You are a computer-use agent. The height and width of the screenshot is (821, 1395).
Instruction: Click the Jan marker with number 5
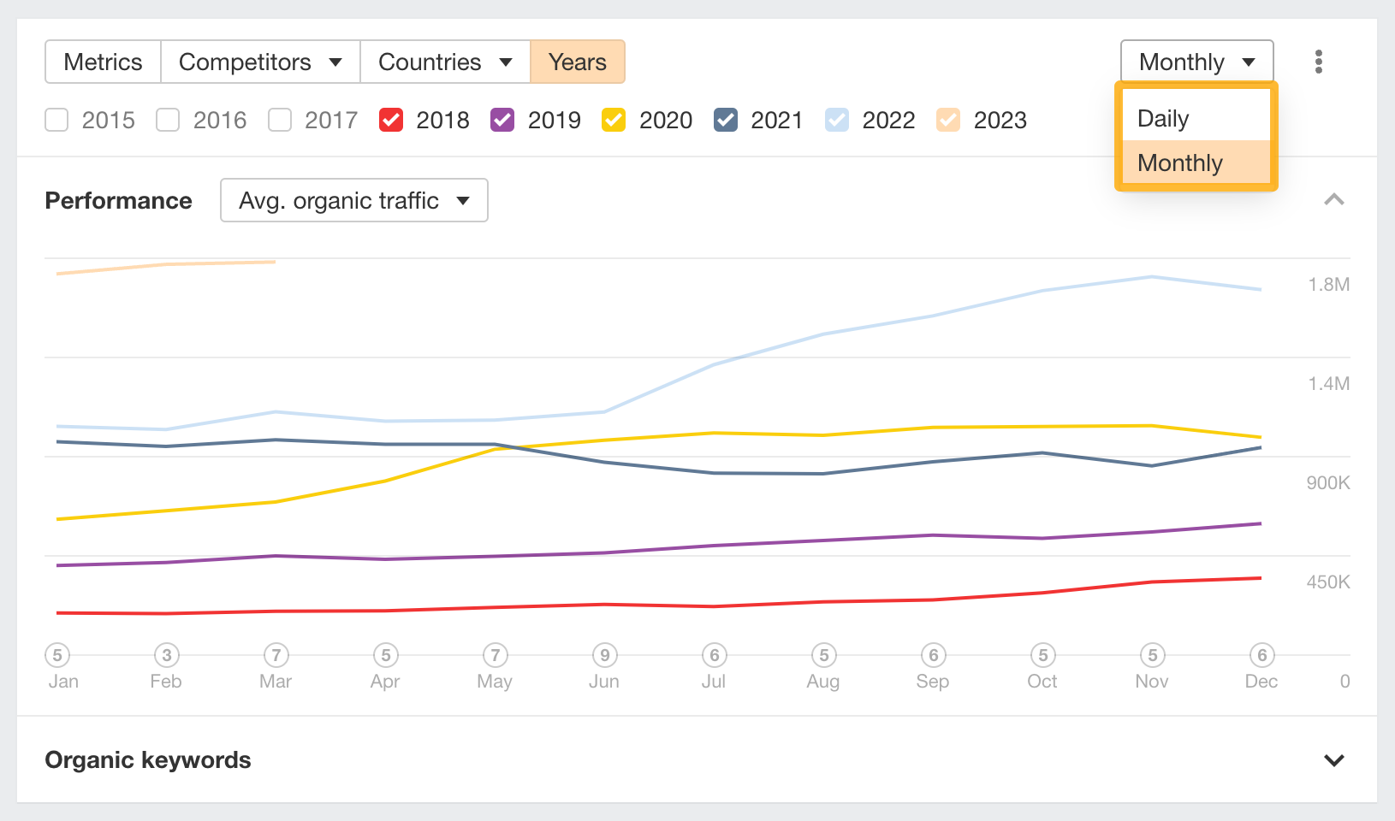click(57, 655)
